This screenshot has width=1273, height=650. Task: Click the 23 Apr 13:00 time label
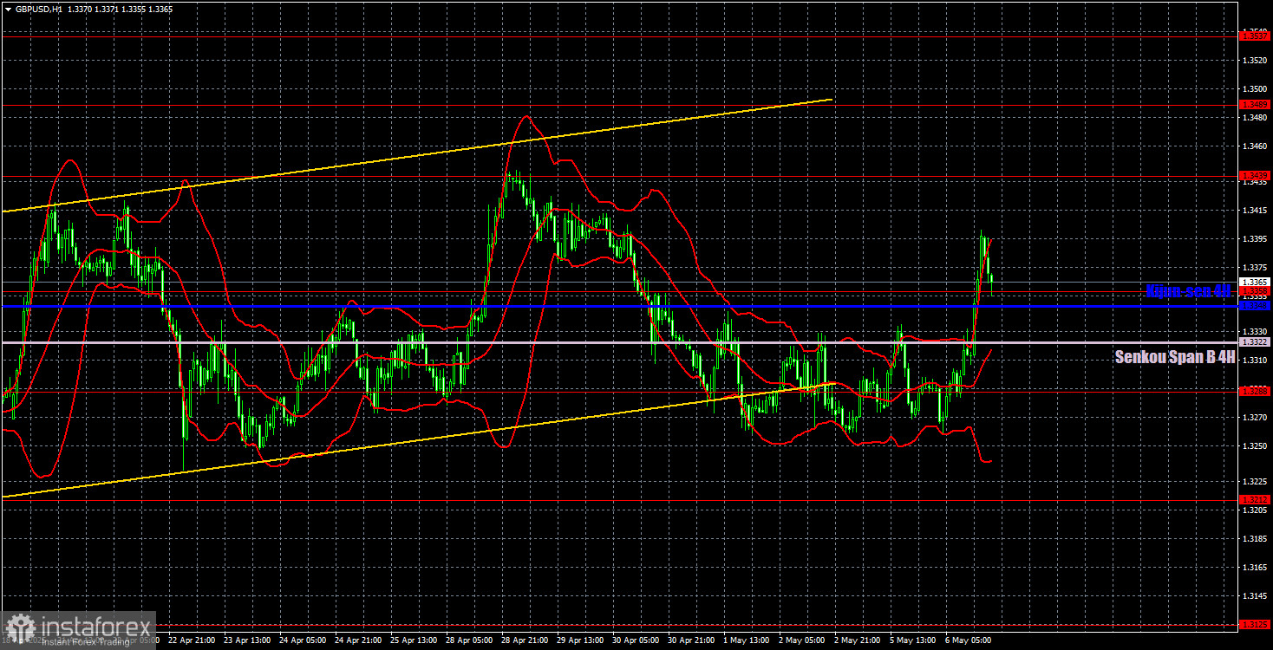[246, 641]
